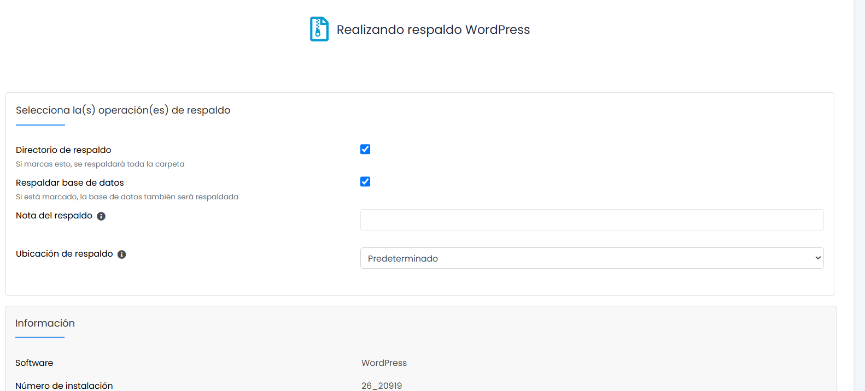Image resolution: width=865 pixels, height=391 pixels.
Task: Click info icon beside Ubicación de respaldo
Action: point(122,254)
